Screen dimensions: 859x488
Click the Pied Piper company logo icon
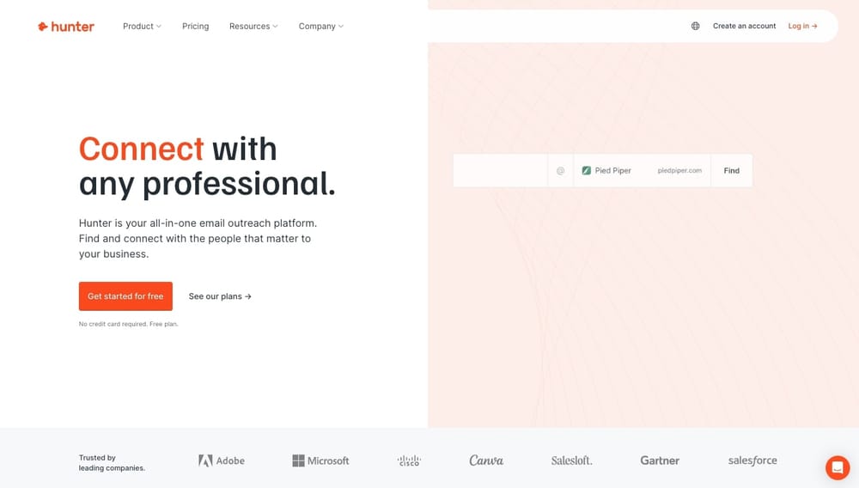tap(587, 171)
